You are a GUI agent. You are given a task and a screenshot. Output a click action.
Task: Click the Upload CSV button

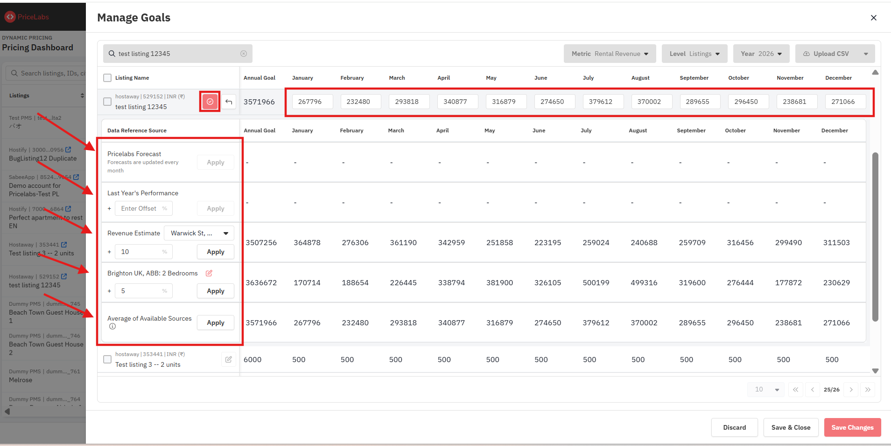tap(826, 54)
